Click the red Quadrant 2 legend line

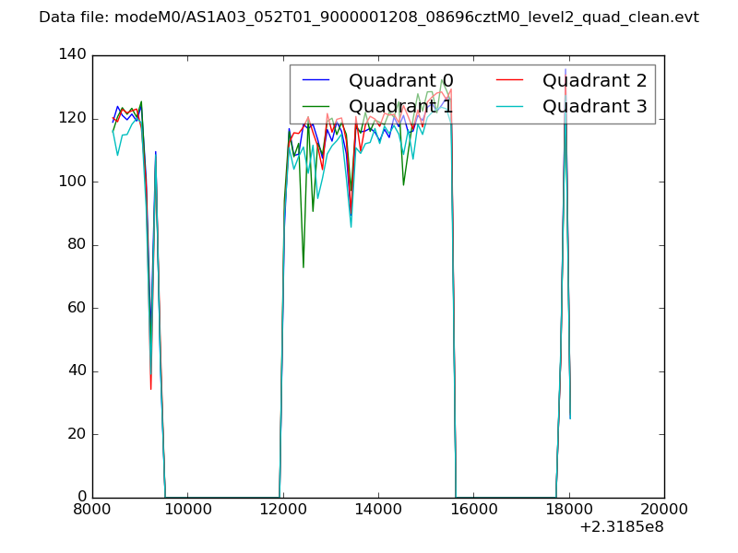pos(509,81)
